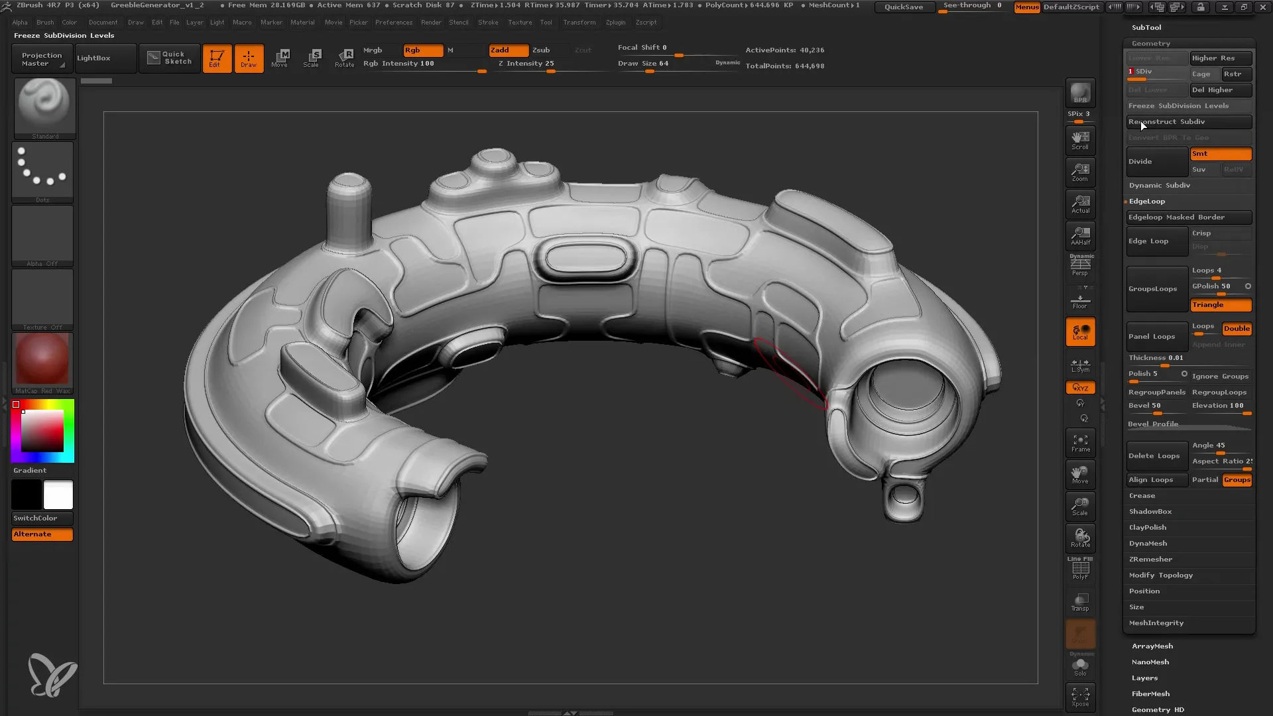Activate the Edit mode button

point(217,58)
